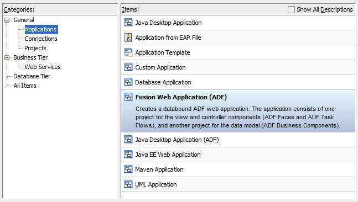This screenshot has width=358, height=202.
Task: Choose All Items in Categories
Action: [25, 86]
